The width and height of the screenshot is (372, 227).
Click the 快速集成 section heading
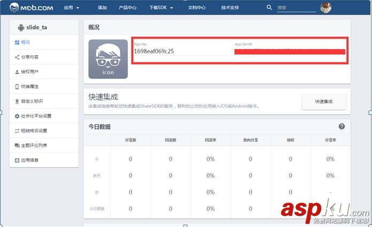tap(103, 97)
